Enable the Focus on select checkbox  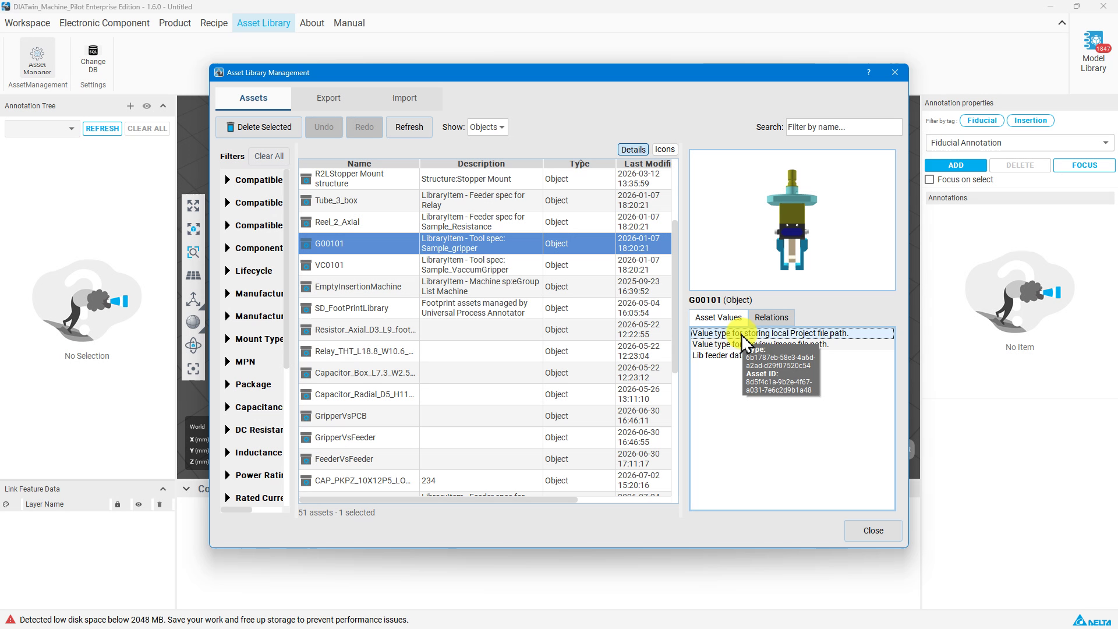tap(929, 180)
